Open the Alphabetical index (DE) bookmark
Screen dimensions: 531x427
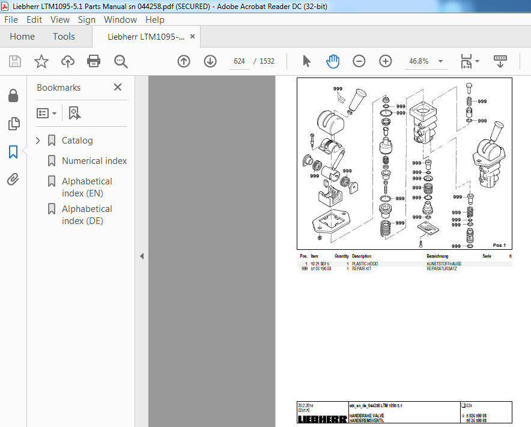point(87,215)
